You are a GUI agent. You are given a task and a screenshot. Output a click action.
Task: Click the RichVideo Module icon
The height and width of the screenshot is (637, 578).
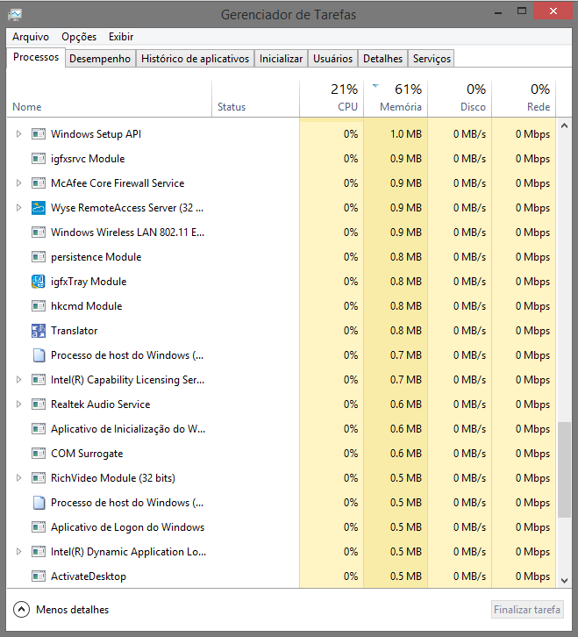[x=39, y=478]
